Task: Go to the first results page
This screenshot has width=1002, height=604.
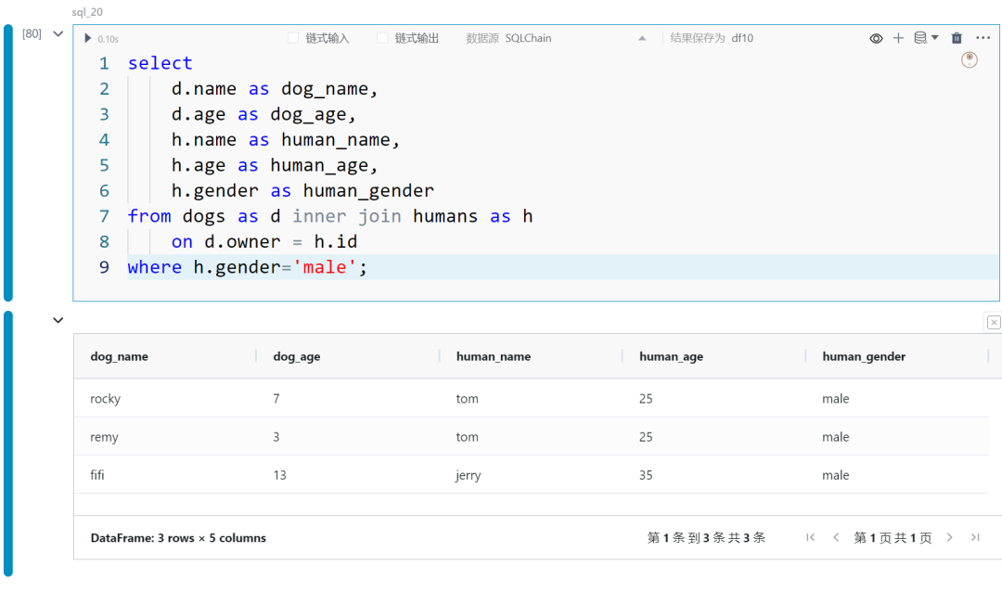Action: click(810, 537)
